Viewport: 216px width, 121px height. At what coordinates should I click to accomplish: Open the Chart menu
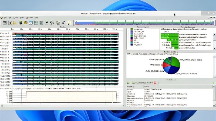(x=16, y=18)
